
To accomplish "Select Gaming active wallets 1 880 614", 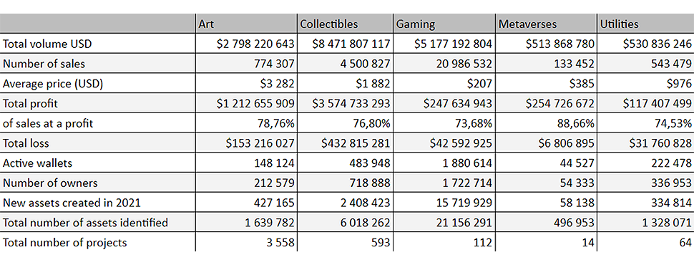I will pyautogui.click(x=444, y=163).
